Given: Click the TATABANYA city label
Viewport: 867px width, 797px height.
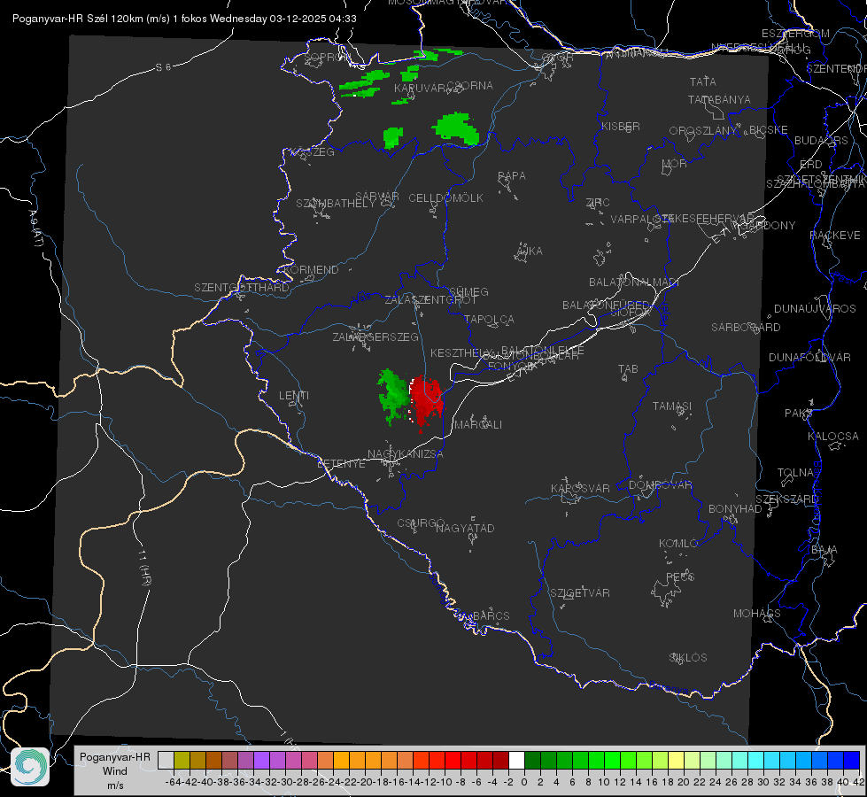Looking at the screenshot, I should click(719, 99).
